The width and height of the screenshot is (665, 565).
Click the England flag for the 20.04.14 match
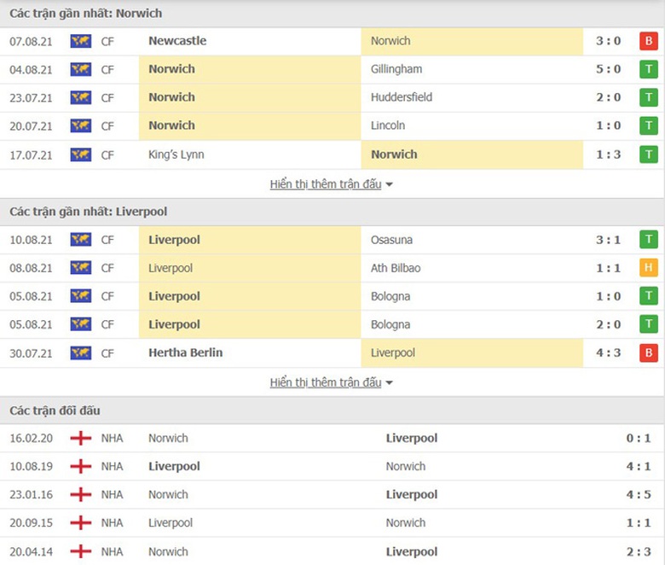pos(81,551)
